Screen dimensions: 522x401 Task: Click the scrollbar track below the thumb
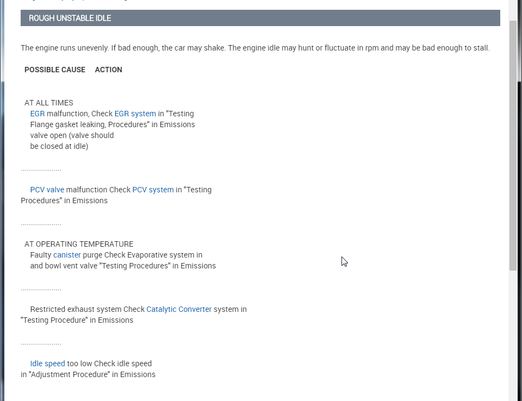tap(513, 337)
